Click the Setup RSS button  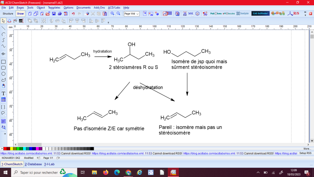tap(305, 153)
